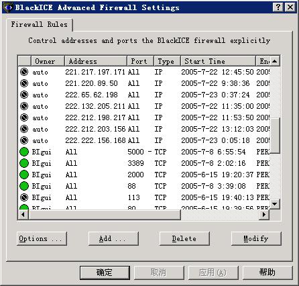Viewport: 299px width, 286px height.
Task: Select address 222.65.62.198
Action: click(91, 95)
